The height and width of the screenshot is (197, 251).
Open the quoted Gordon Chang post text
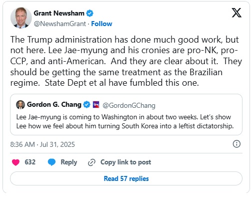click(125, 121)
